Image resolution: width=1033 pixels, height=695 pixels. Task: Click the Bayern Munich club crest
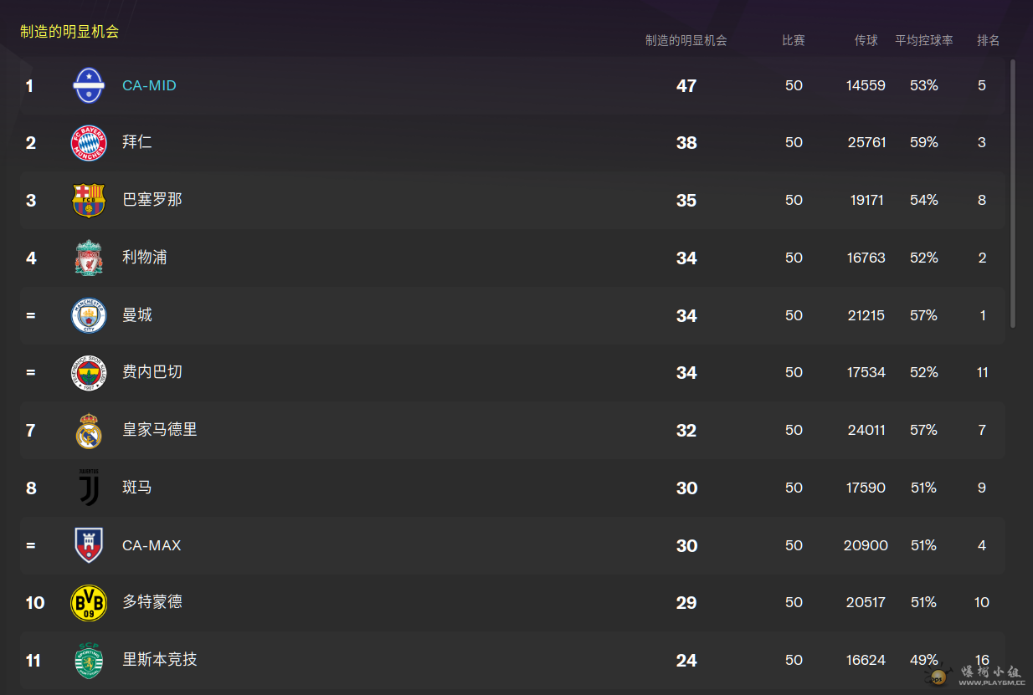tap(89, 143)
